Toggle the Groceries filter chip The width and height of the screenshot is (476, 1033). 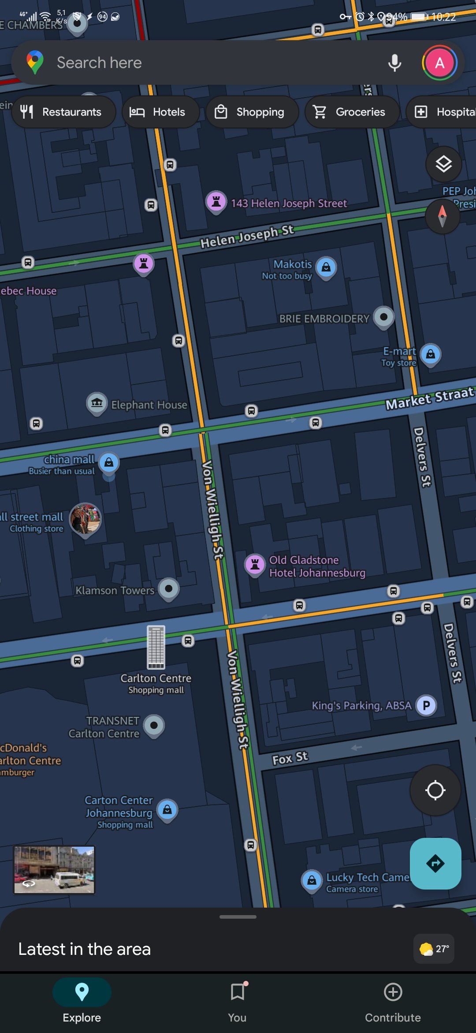point(352,112)
